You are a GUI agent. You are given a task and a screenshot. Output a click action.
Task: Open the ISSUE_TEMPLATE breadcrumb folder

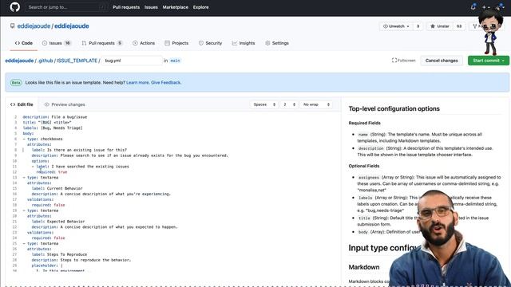[x=77, y=61]
